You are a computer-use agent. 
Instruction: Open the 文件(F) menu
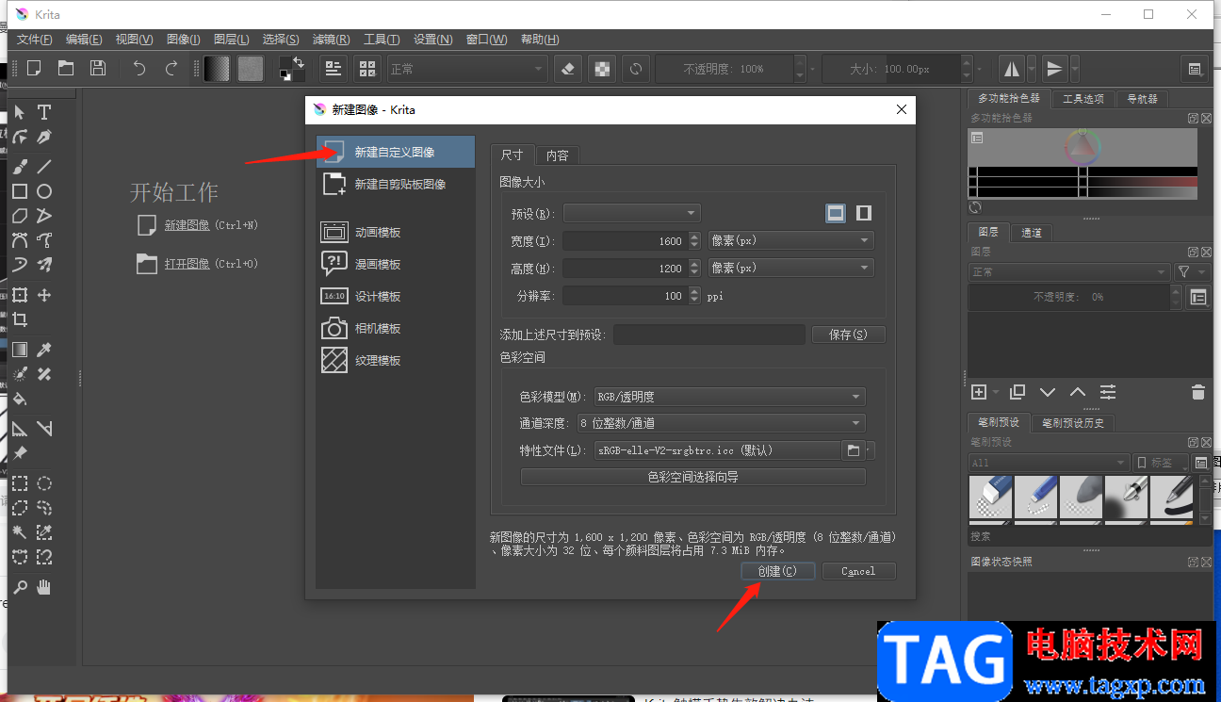35,40
